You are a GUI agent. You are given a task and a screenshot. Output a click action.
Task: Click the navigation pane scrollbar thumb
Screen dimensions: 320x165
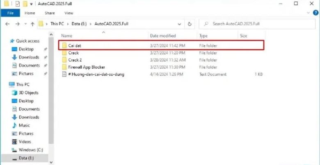[51, 90]
